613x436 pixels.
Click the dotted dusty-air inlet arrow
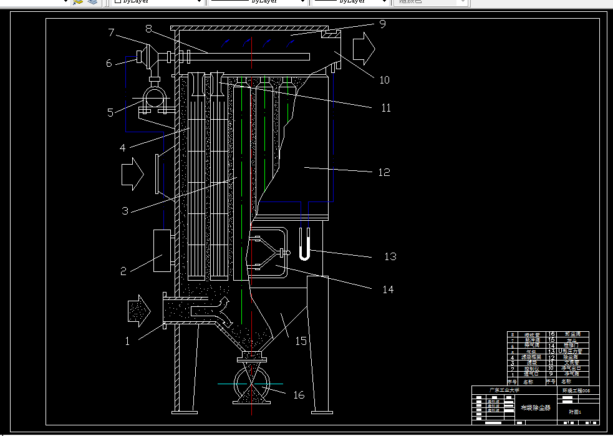tap(139, 311)
